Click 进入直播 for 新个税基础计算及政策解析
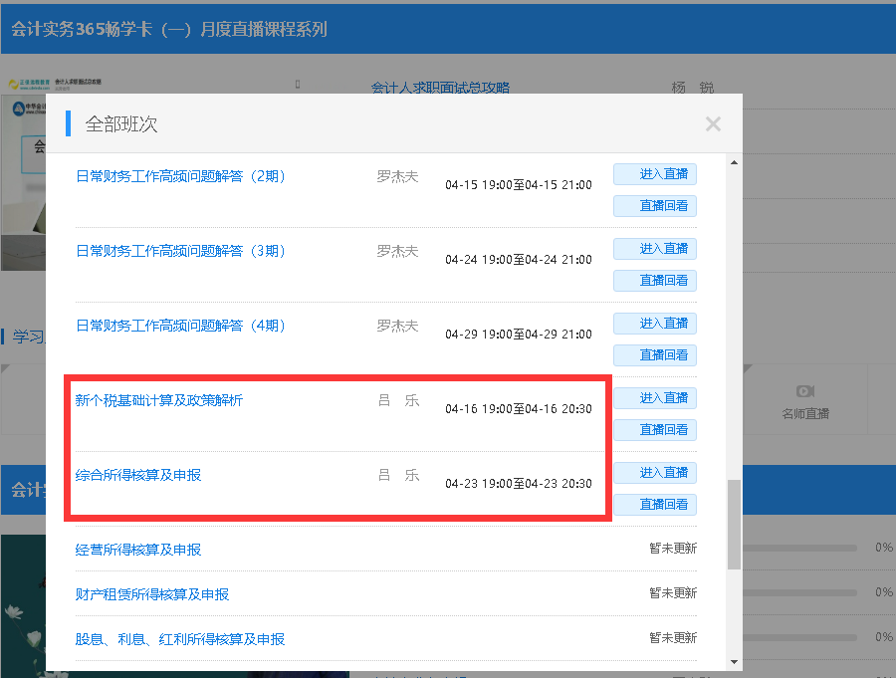 click(654, 397)
